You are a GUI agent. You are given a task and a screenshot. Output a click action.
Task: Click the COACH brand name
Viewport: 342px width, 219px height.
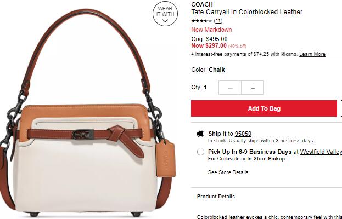click(x=202, y=4)
